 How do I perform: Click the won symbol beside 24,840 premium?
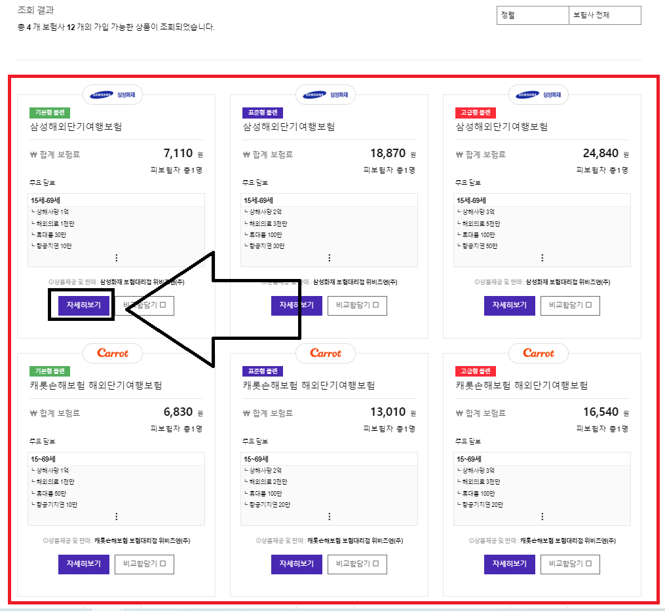(x=459, y=155)
